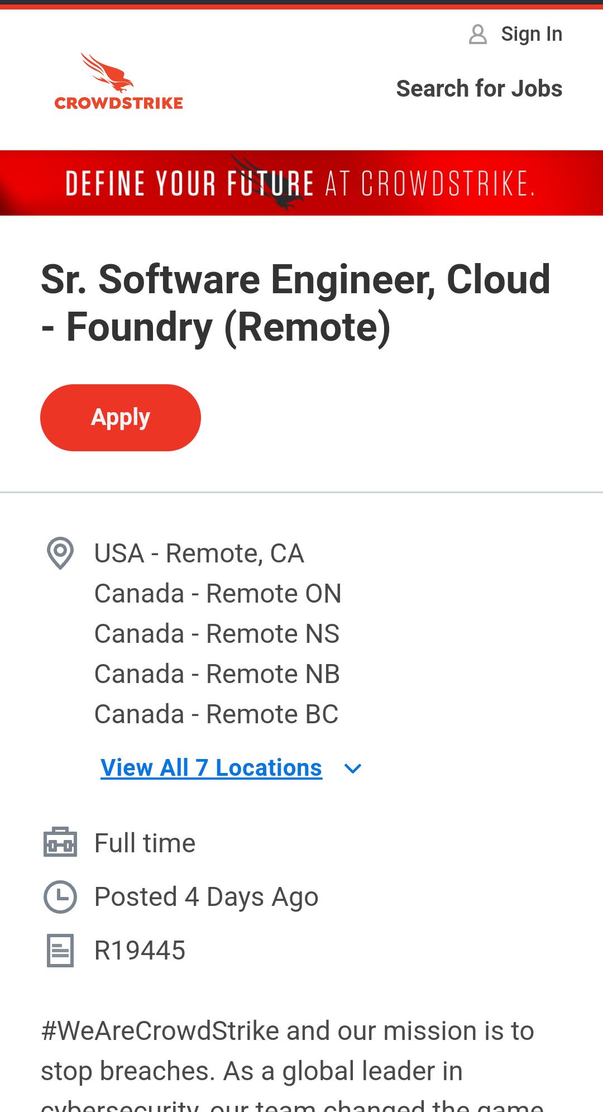The width and height of the screenshot is (603, 1112).
Task: Click the R19445 requisition number
Action: [x=140, y=950]
